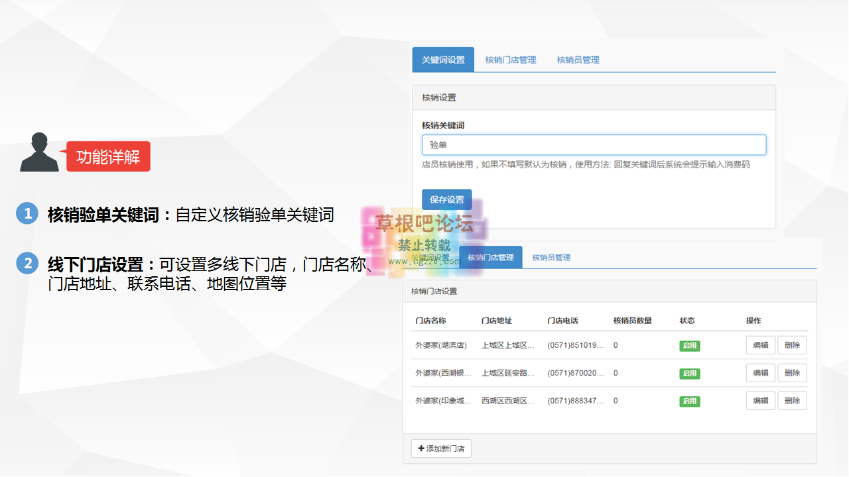849x477 pixels.
Task: Switch to the 核销员管理 tab
Action: [578, 59]
